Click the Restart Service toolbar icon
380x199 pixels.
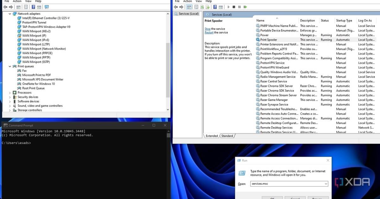245,7
